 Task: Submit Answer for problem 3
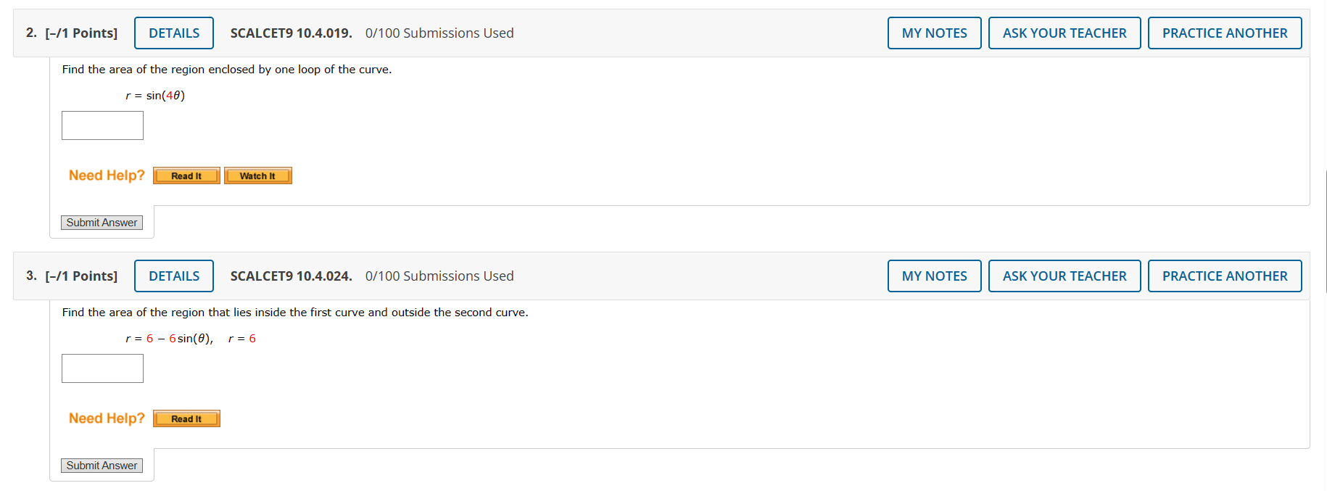(x=102, y=465)
